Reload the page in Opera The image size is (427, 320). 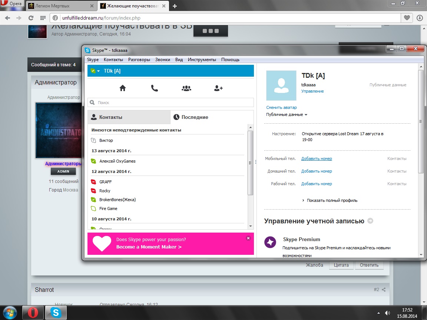tap(31, 18)
